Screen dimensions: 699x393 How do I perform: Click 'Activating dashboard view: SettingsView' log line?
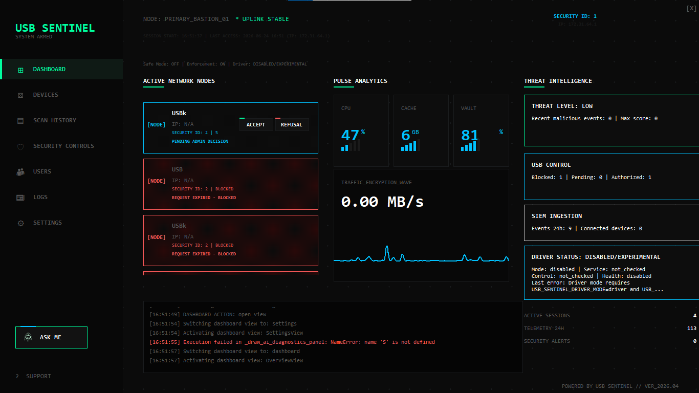pyautogui.click(x=226, y=333)
